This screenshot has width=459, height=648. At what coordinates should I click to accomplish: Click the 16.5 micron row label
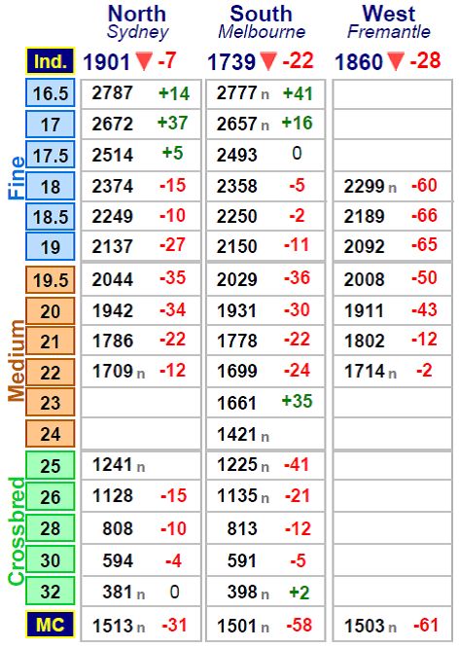click(x=50, y=93)
